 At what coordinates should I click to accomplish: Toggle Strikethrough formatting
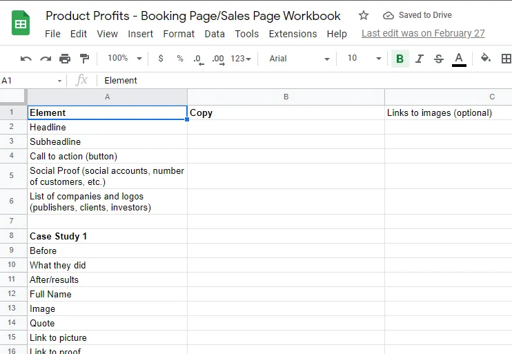tap(439, 59)
